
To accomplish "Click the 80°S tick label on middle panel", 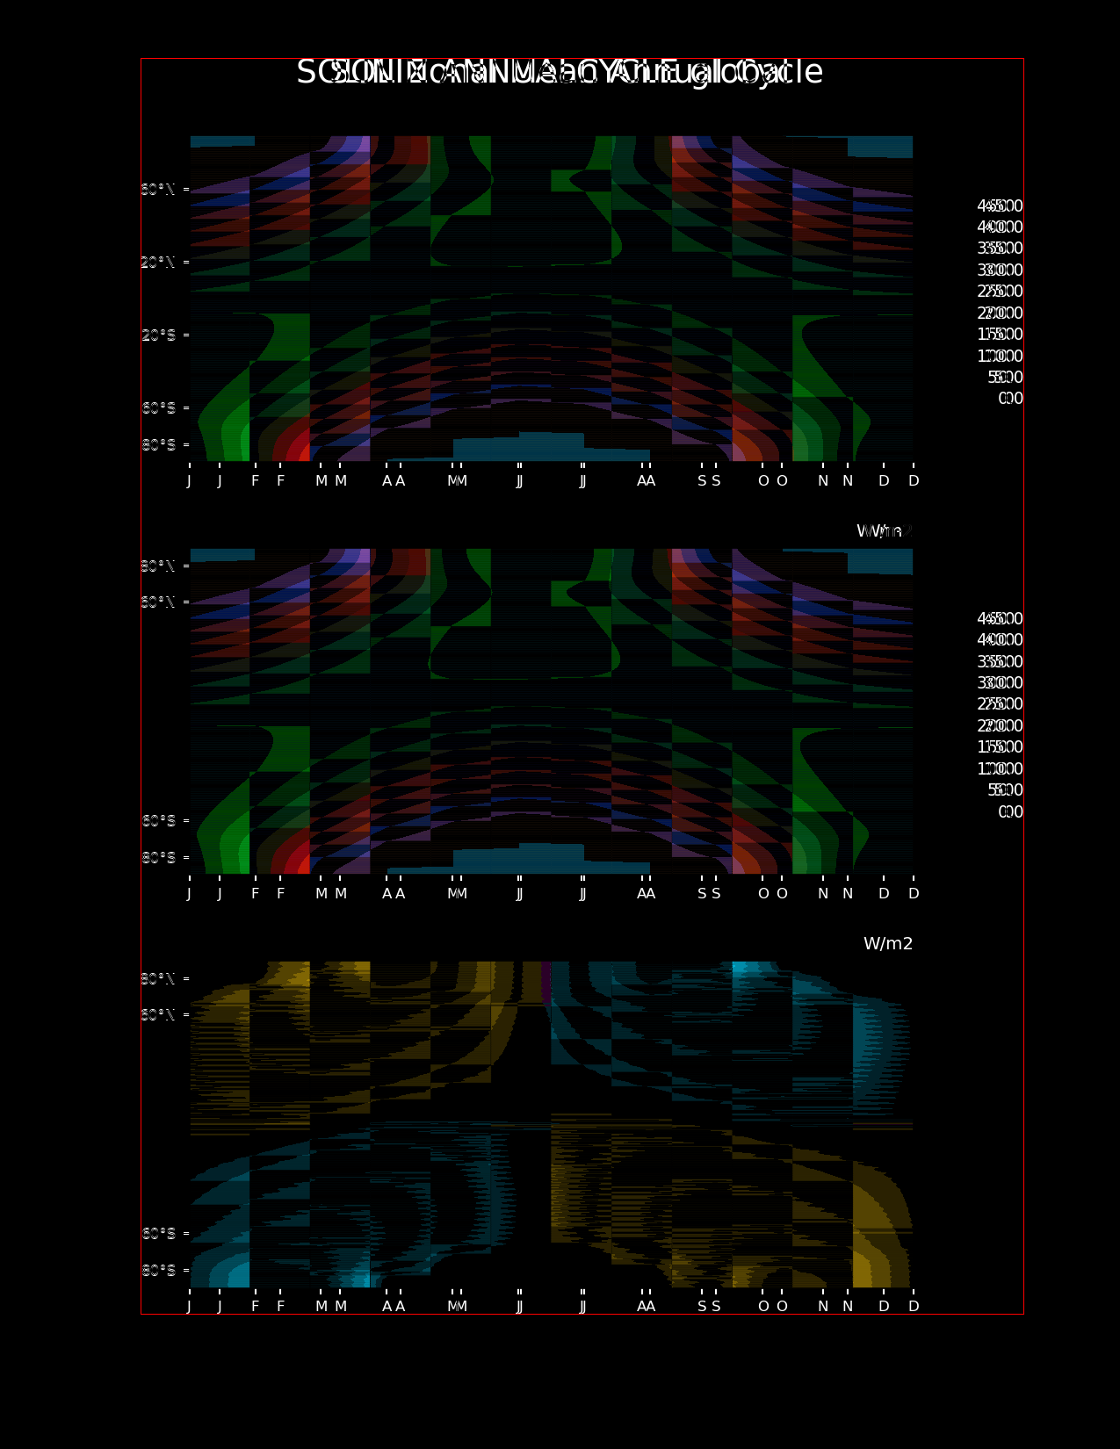I will coord(158,858).
